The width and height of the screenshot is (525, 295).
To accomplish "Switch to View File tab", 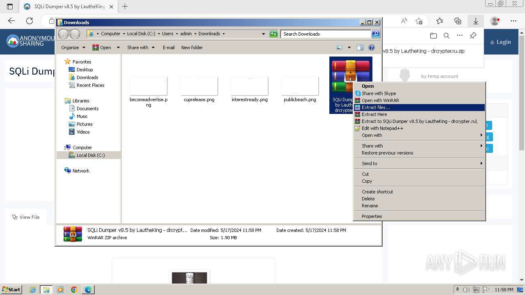I will pyautogui.click(x=26, y=217).
